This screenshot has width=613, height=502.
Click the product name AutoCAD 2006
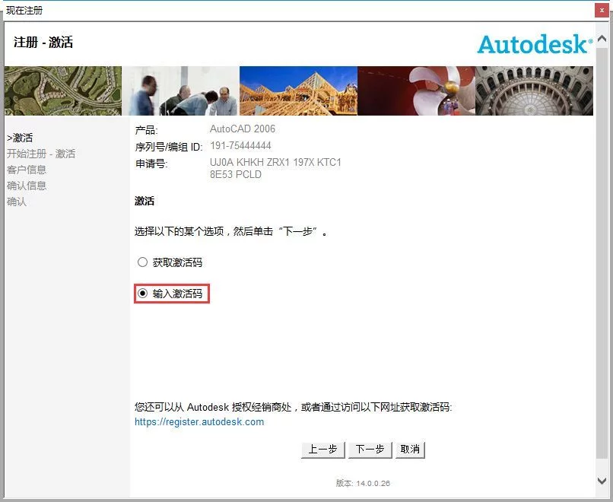click(x=243, y=129)
